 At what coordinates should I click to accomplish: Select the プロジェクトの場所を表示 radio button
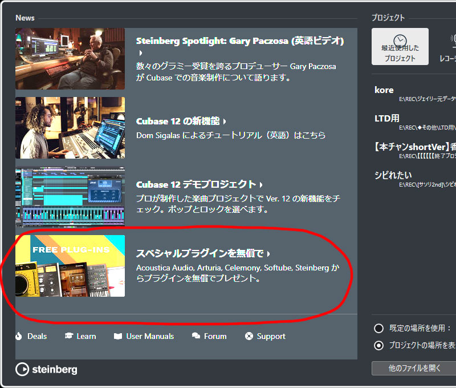pyautogui.click(x=378, y=346)
